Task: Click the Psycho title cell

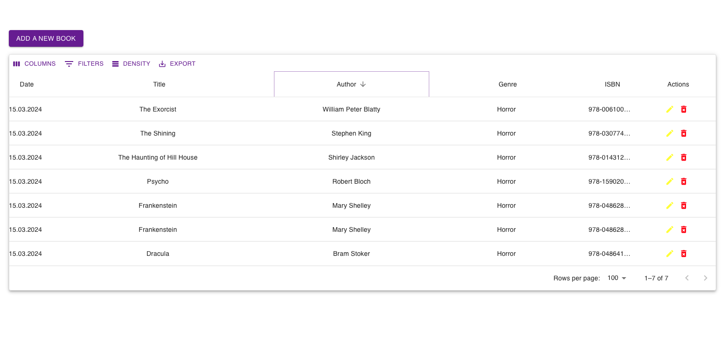Action: tap(158, 181)
